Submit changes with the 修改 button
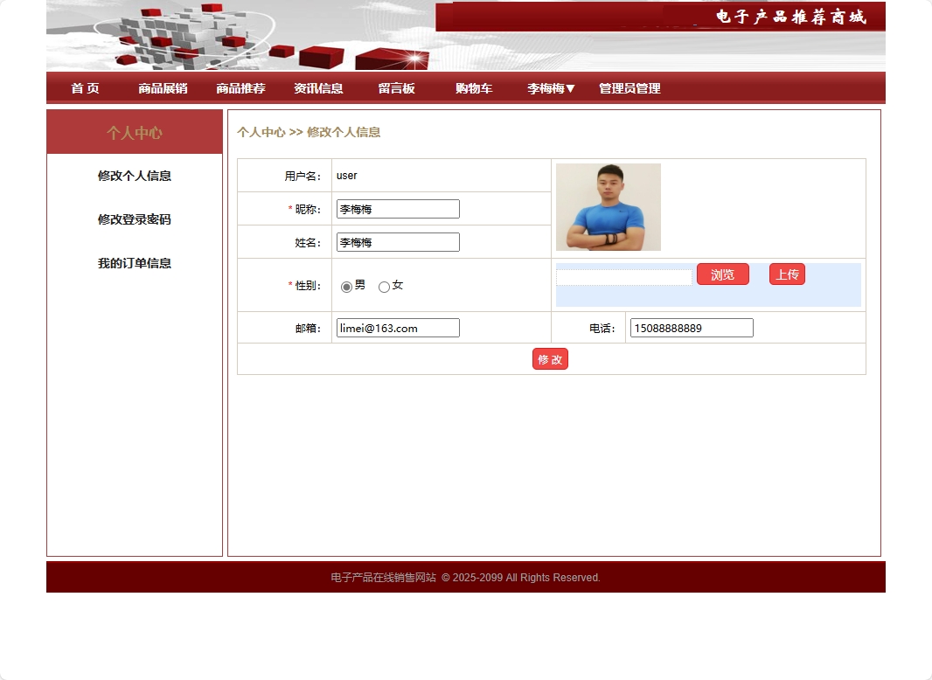Viewport: 932px width, 680px height. click(x=550, y=358)
